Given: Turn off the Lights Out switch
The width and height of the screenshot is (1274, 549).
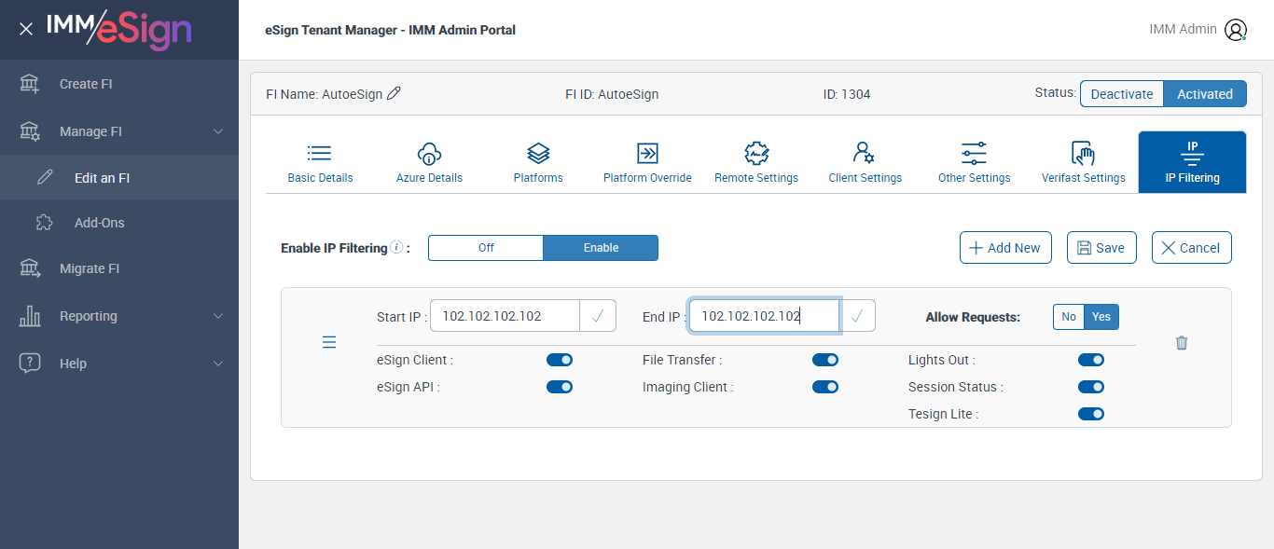Looking at the screenshot, I should pos(1091,360).
